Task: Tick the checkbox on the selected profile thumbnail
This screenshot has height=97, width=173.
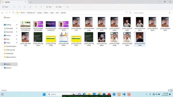Action: [135, 33]
